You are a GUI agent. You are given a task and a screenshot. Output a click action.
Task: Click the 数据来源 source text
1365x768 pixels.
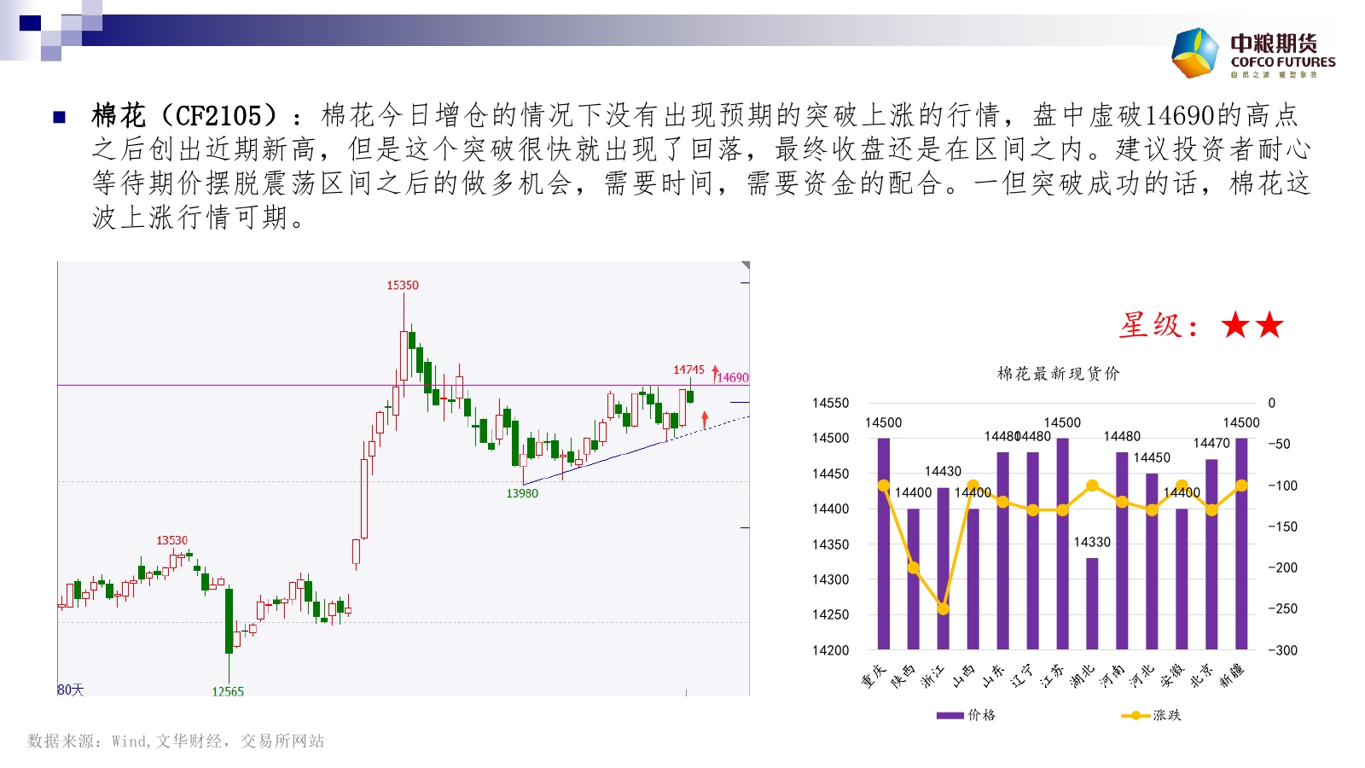tap(176, 741)
